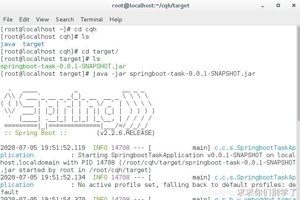Open the File menu
The width and height of the screenshot is (300, 200).
coord(8,20)
